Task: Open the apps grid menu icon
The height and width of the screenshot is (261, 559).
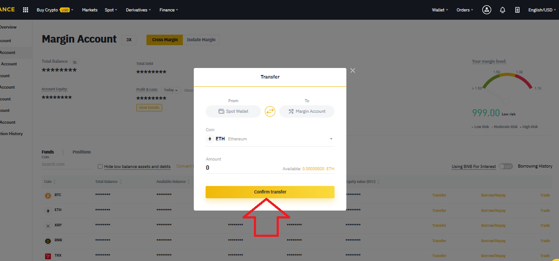Action: (x=25, y=10)
